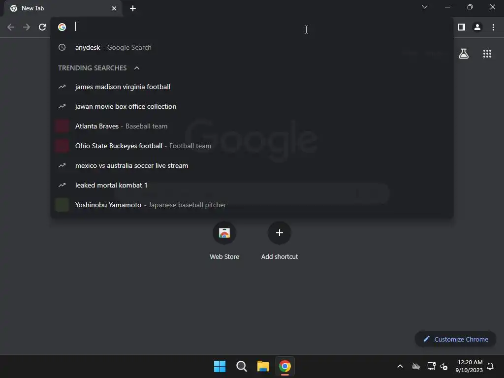Select mexico vs australia soccer live stream
The image size is (504, 378).
(x=252, y=165)
